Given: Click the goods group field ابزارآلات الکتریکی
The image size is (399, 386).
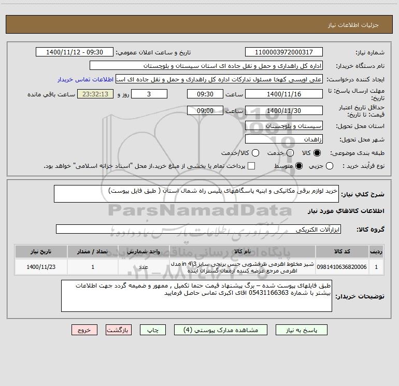Looking at the screenshot, I should [x=198, y=229].
